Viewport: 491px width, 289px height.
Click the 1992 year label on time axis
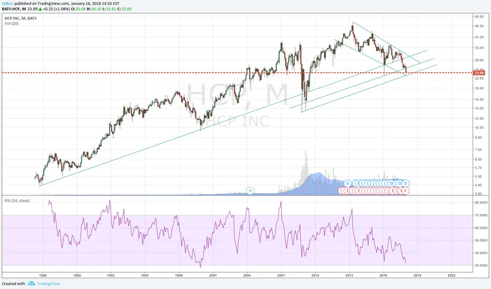111,275
